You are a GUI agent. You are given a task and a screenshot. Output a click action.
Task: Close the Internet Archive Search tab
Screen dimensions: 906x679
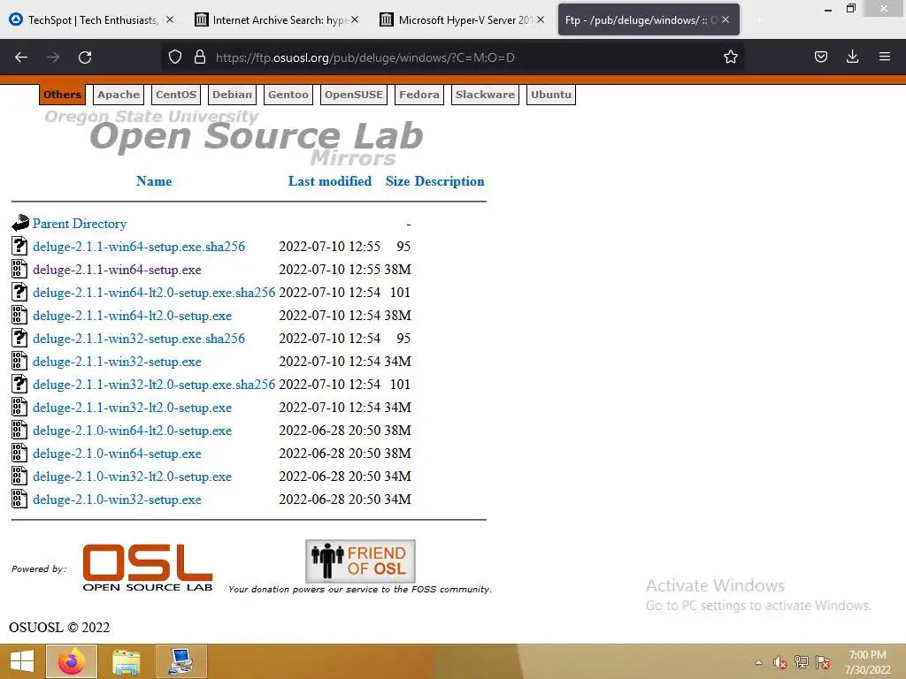(355, 19)
